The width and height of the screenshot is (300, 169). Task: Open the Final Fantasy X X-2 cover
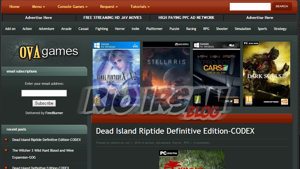tap(116, 74)
